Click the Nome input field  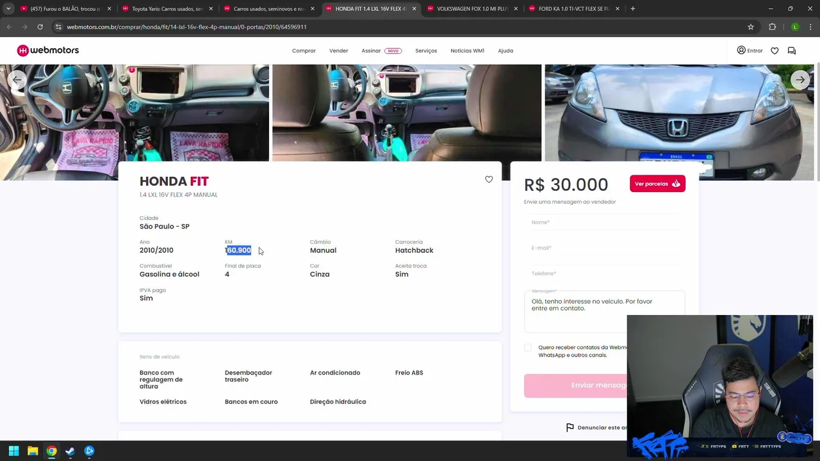pos(604,222)
